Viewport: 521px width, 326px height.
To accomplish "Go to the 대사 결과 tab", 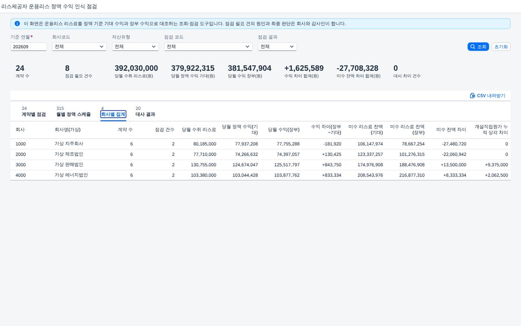I will tap(145, 114).
